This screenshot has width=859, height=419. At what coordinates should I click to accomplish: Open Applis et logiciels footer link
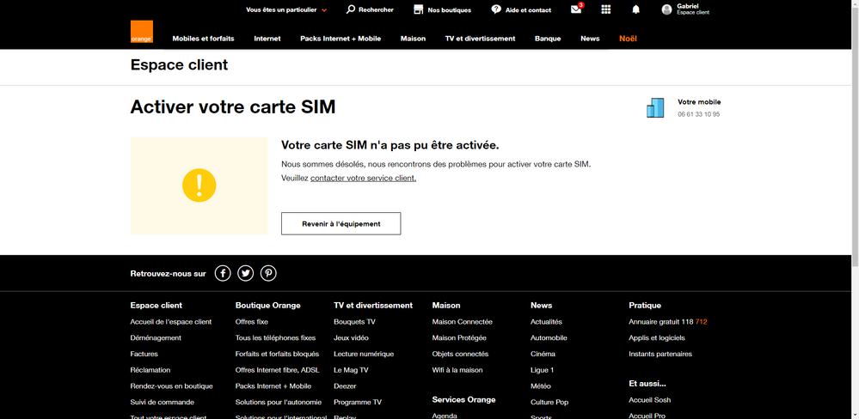pyautogui.click(x=657, y=338)
